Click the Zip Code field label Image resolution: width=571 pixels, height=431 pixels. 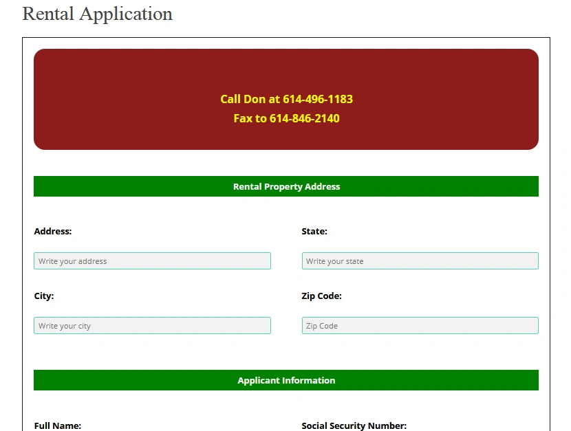click(323, 296)
